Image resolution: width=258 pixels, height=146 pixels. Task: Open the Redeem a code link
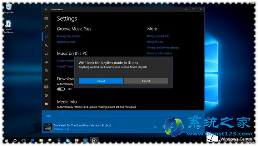[66, 42]
